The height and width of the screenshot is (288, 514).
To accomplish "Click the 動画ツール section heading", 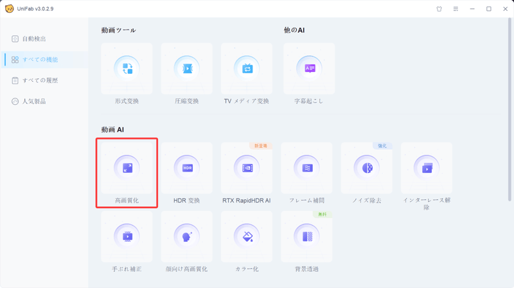I will [118, 30].
